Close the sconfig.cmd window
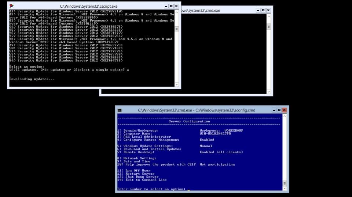The image size is (352, 197). [284, 110]
